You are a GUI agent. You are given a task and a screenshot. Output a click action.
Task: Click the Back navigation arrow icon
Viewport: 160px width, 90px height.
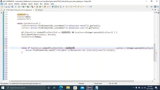click(81, 7)
